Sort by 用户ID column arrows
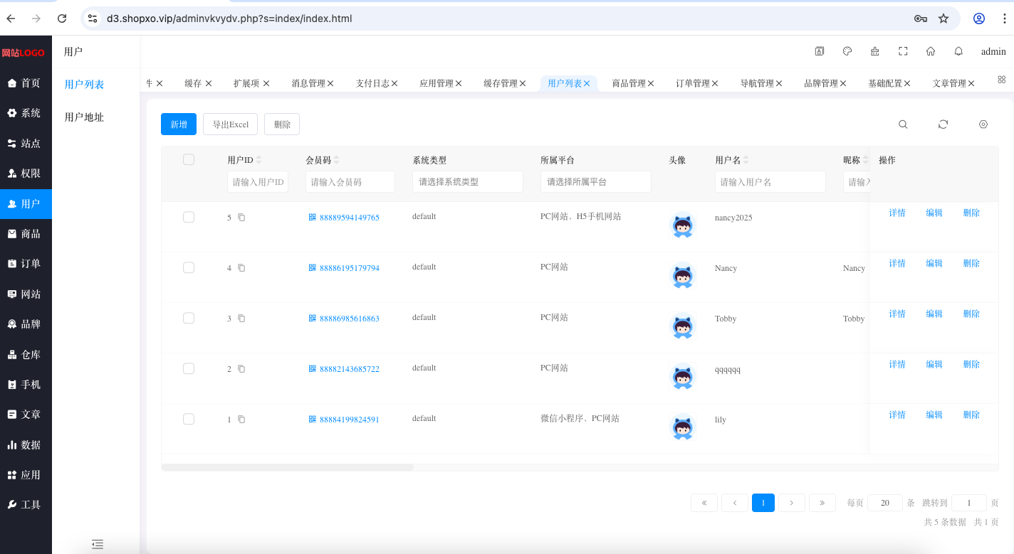1014x554 pixels. 259,160
